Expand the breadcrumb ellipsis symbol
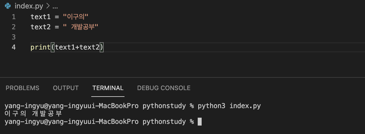This screenshot has width=365, height=134. (55, 6)
